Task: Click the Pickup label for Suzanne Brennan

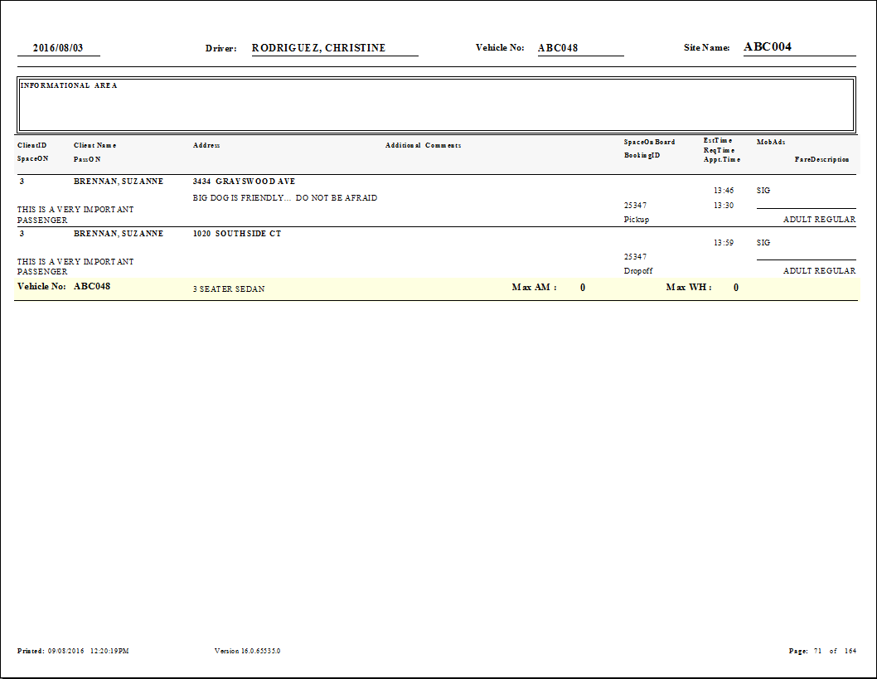Action: pyautogui.click(x=638, y=219)
